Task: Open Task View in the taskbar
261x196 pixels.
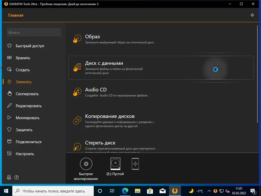Action: [x=112, y=191]
